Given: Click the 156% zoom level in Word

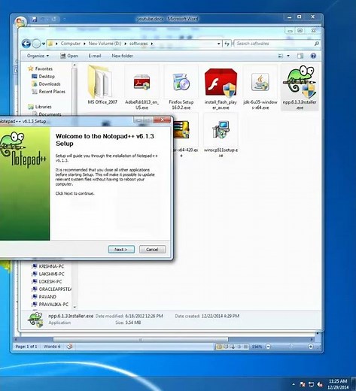Looking at the screenshot, I should (257, 347).
